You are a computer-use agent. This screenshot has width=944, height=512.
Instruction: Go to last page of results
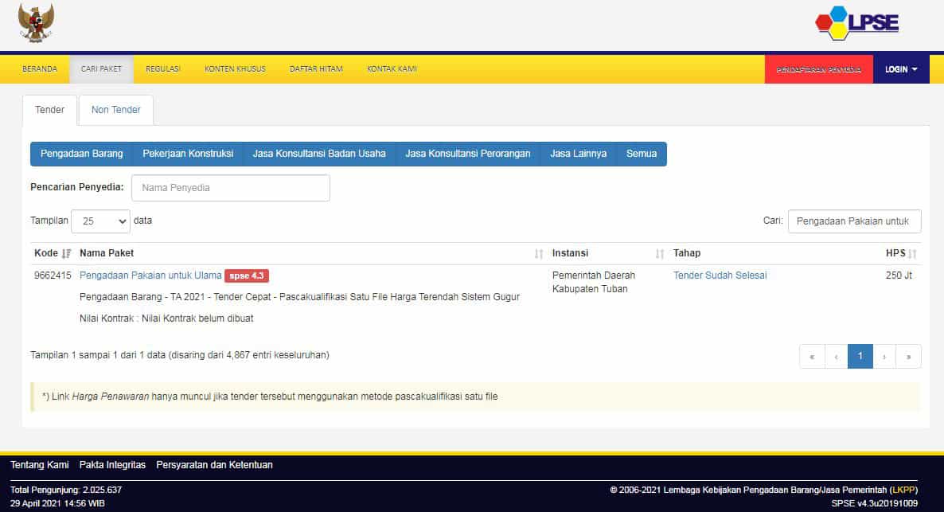point(908,357)
